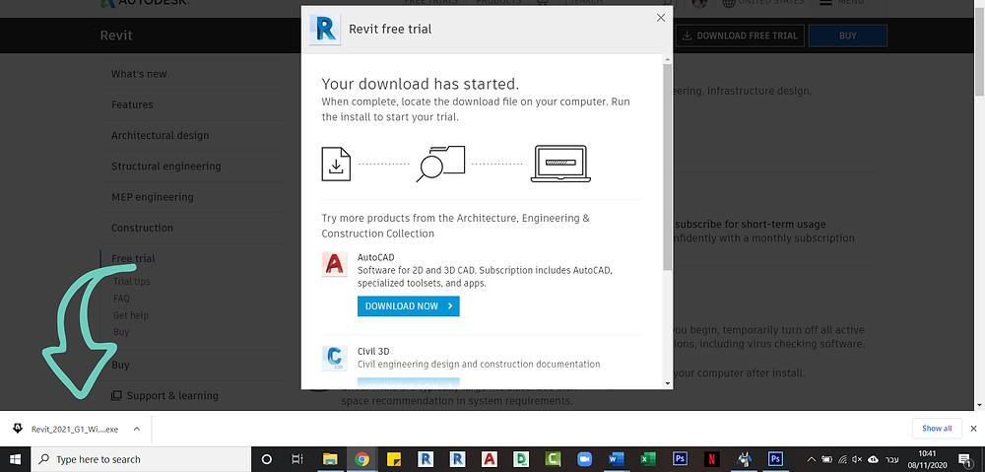Open the Trial tips sub-link

131,282
